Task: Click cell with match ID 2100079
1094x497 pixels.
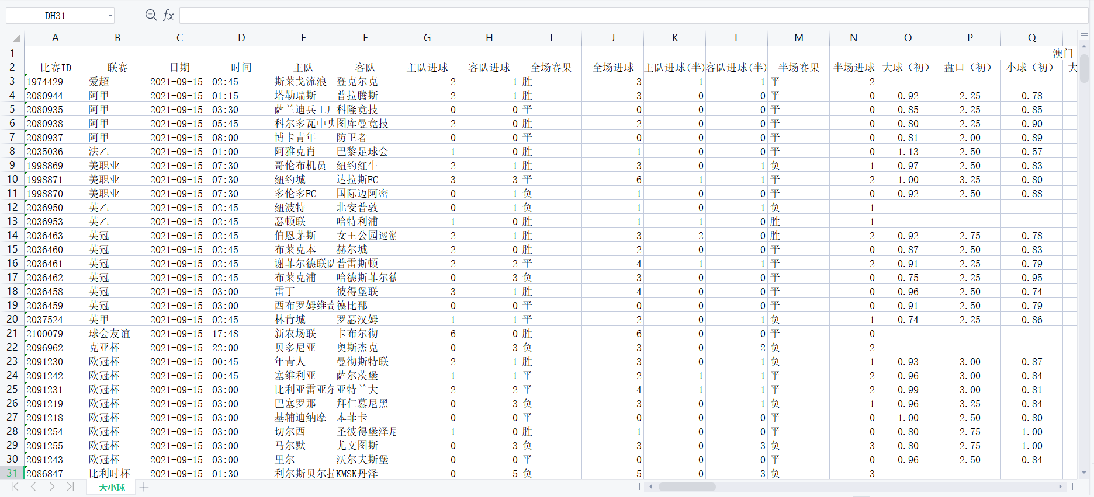Action: [55, 334]
